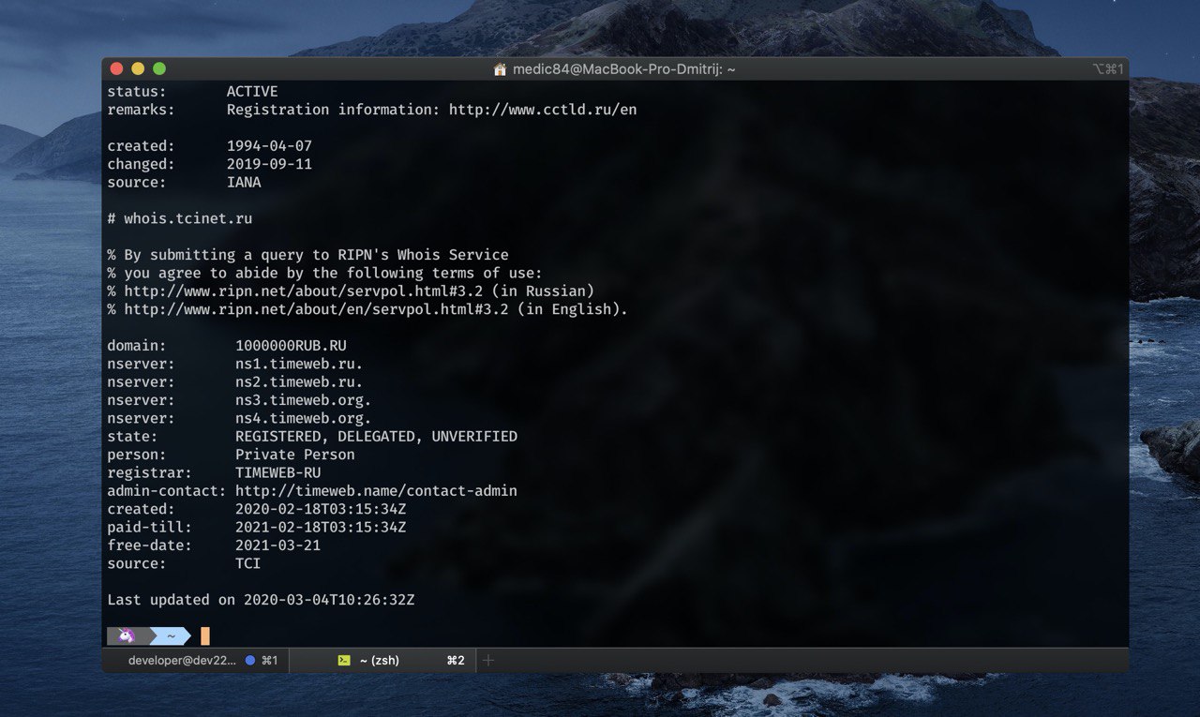The width and height of the screenshot is (1200, 717).
Task: Click window title medic84@MacBook-Pro-Dmitrij
Action: [x=623, y=69]
